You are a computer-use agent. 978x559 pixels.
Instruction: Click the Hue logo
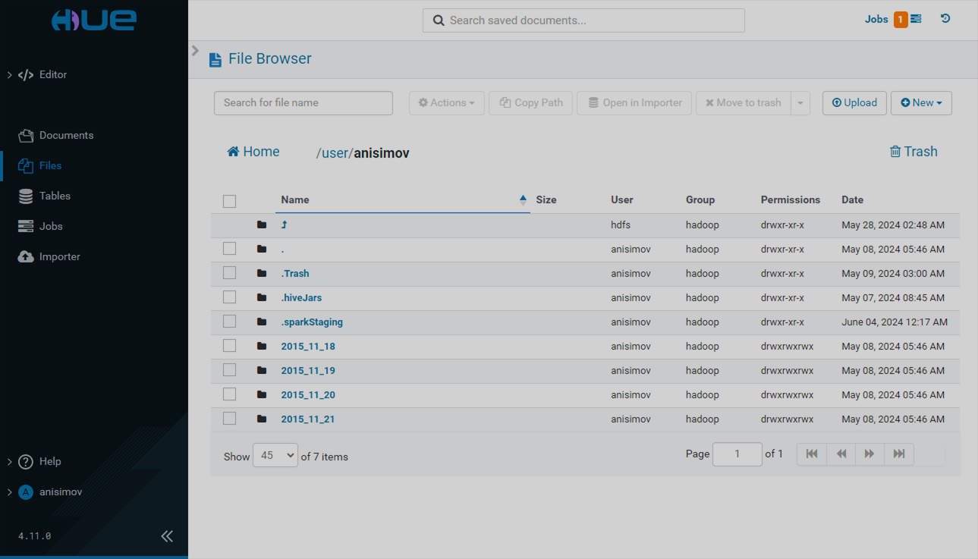tap(94, 20)
